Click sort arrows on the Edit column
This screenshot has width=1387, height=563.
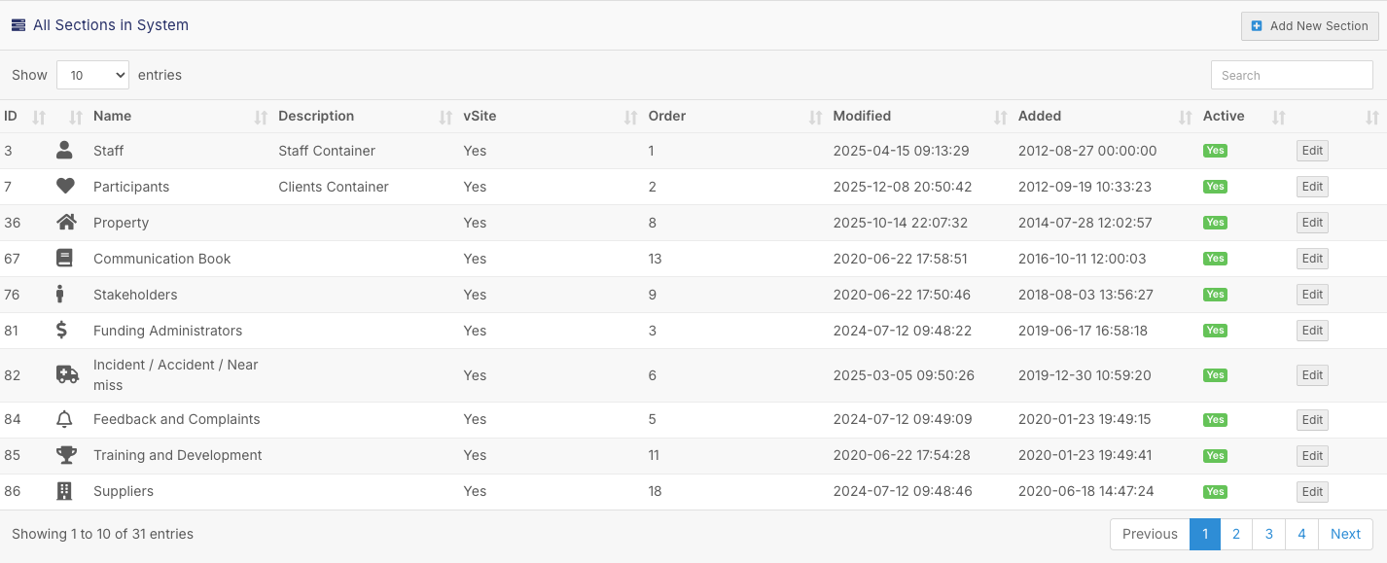point(1372,117)
